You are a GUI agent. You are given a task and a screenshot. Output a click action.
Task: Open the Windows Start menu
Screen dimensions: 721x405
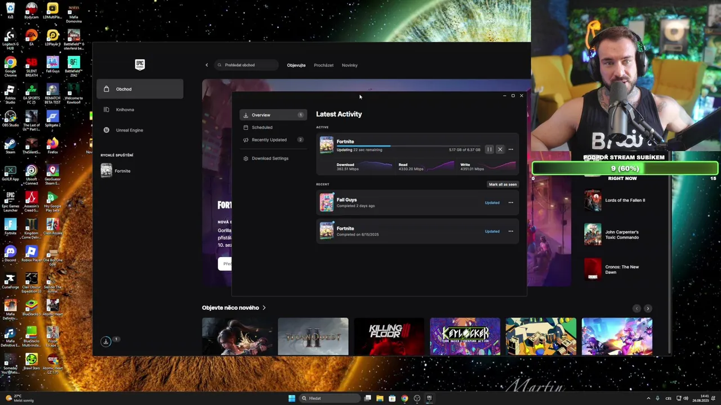[292, 398]
